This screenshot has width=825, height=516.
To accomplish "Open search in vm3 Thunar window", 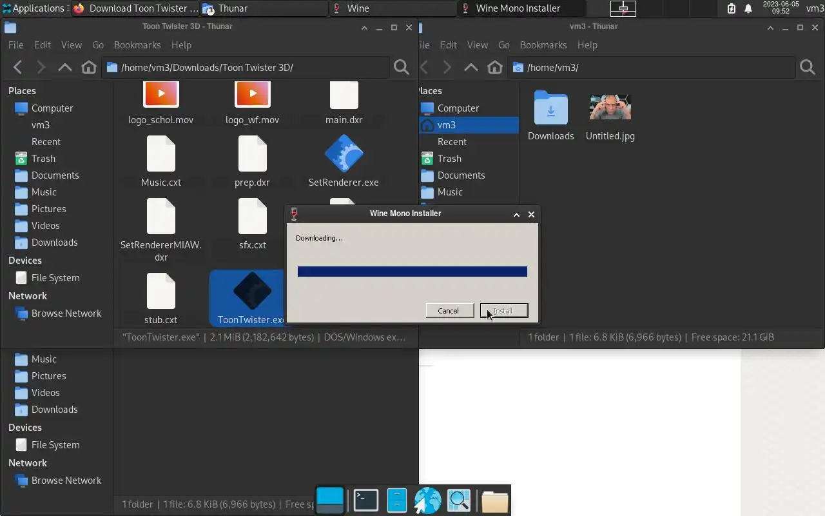I will point(807,67).
